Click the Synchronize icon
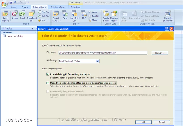This screenshot has width=183, height=126. click(x=134, y=15)
